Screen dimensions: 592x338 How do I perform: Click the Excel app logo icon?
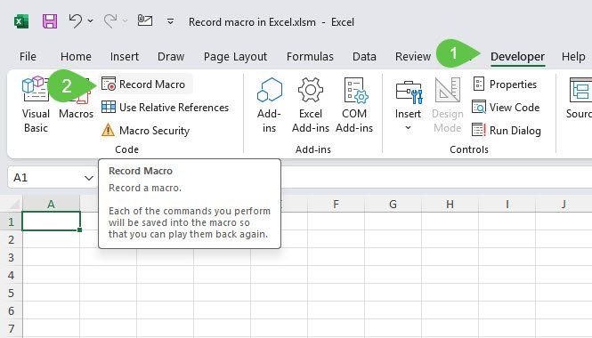click(21, 21)
